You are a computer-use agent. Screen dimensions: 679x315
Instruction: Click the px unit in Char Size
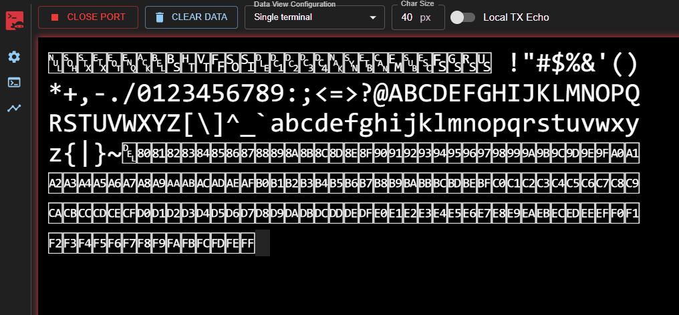(x=426, y=17)
